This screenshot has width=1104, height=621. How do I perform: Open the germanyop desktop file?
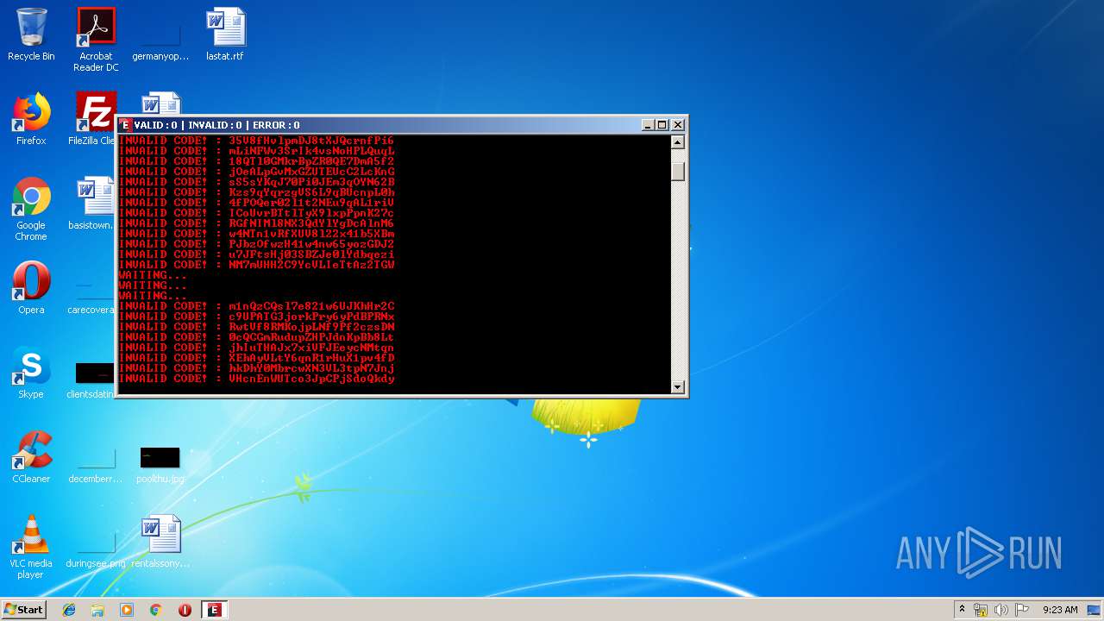point(160,35)
